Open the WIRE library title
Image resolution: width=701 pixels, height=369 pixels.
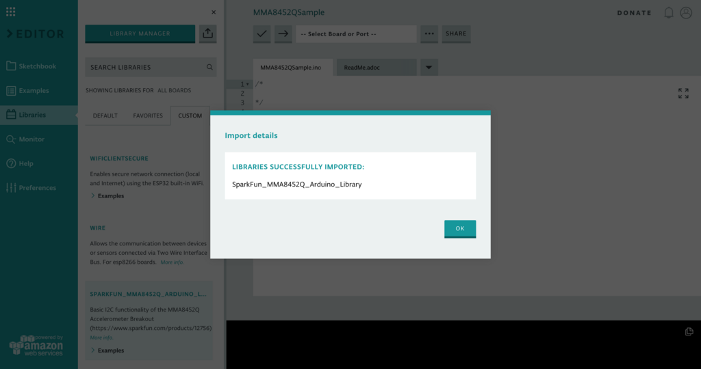97,228
